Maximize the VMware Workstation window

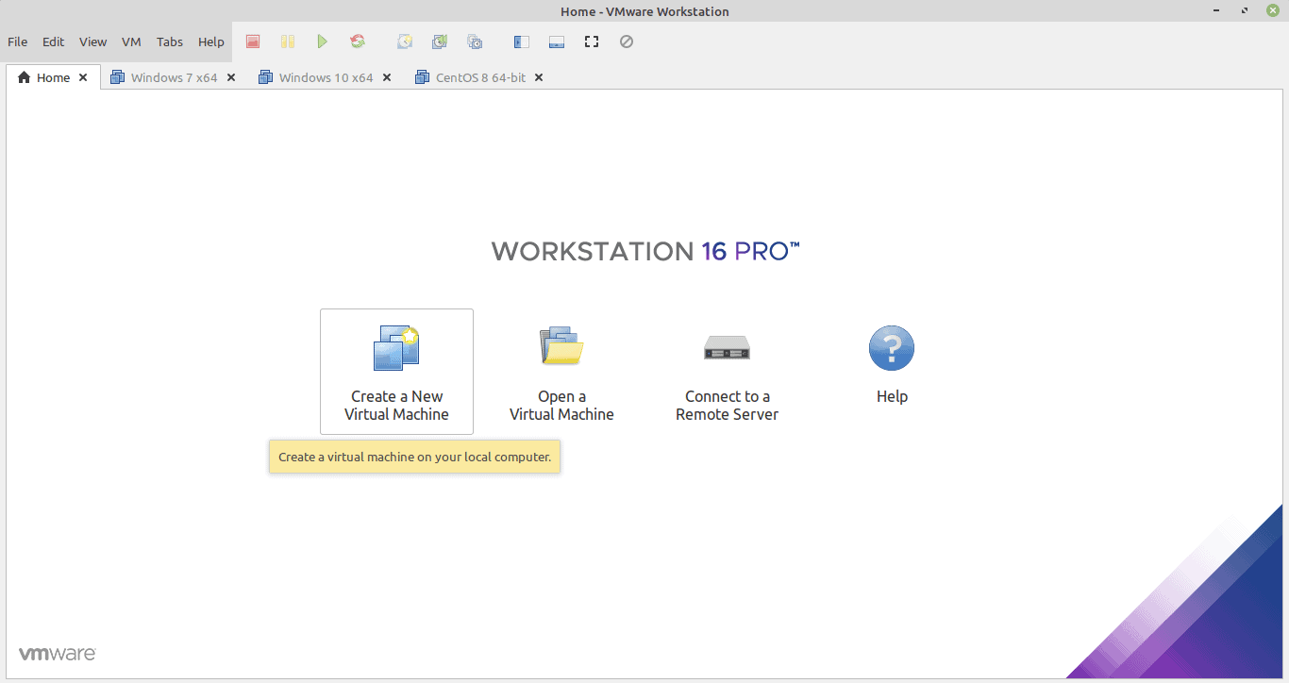[x=1246, y=11]
